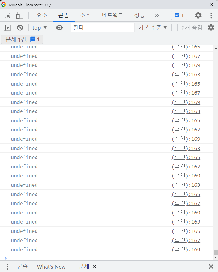Open the 네트워크 tab
218x272 pixels.
click(112, 15)
